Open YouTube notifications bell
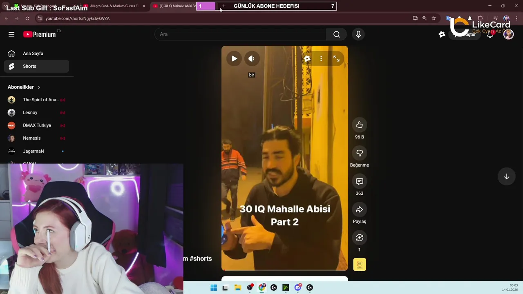Screen dimensions: 523x294 click(x=490, y=34)
